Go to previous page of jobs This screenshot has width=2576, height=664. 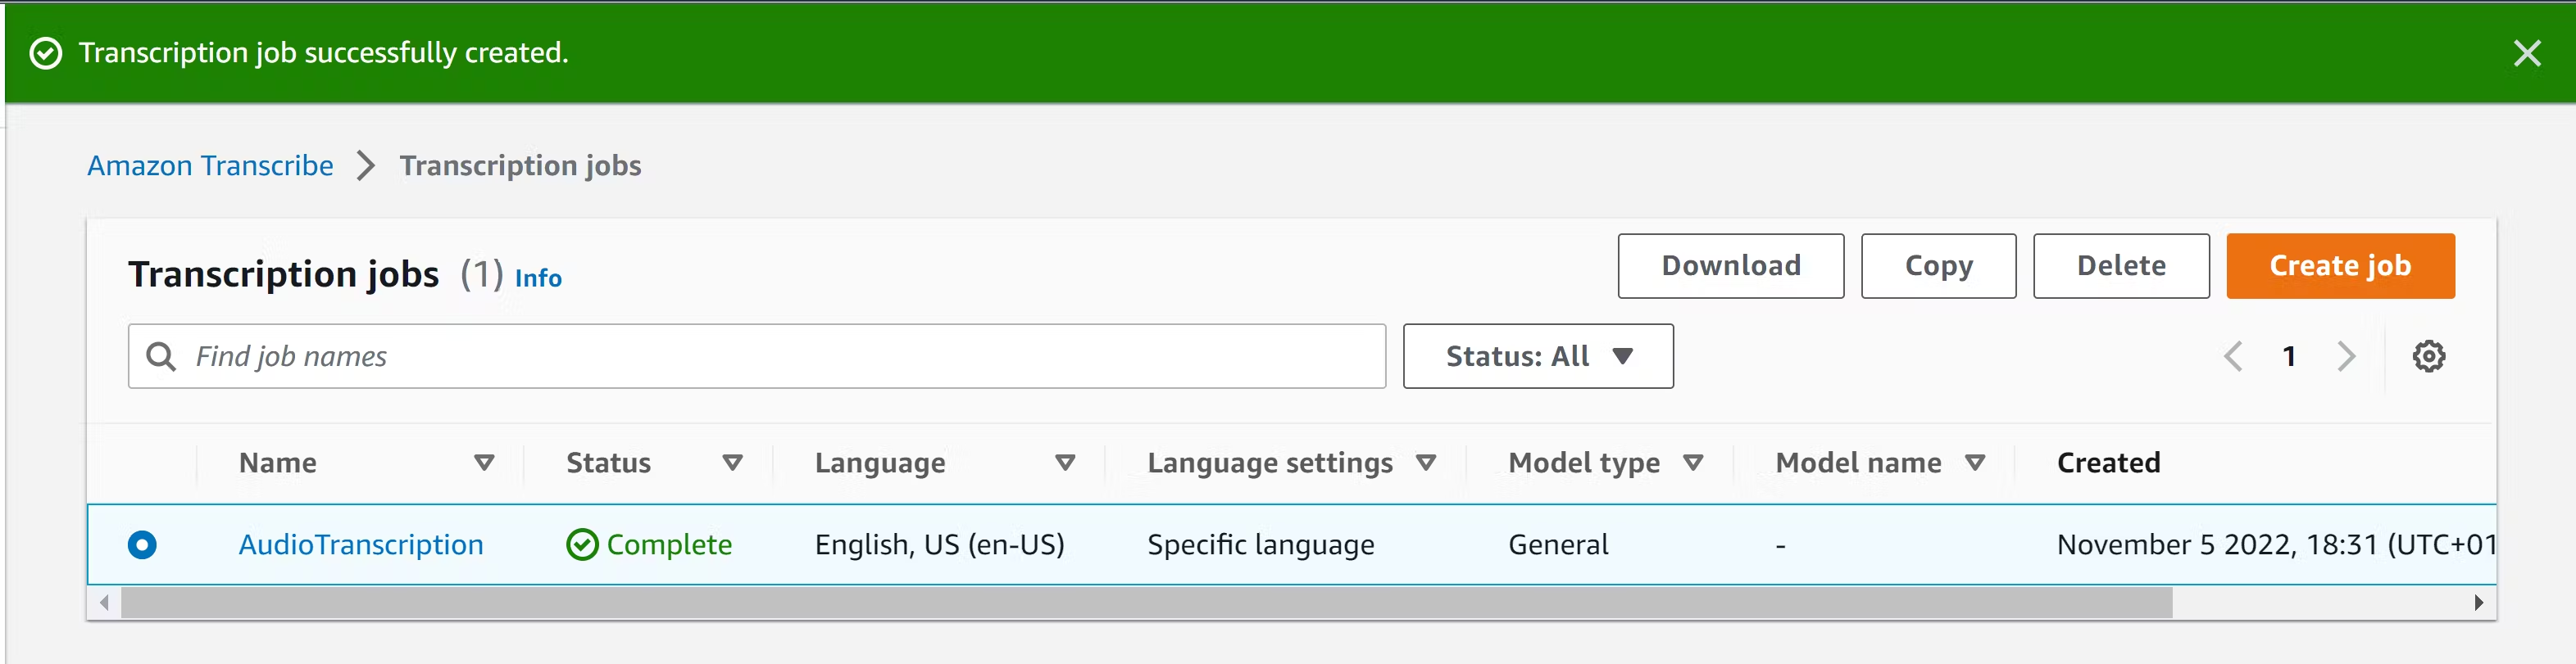2233,356
